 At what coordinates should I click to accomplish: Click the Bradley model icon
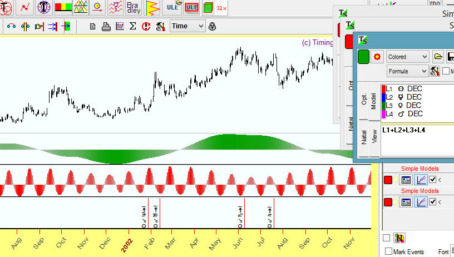(134, 7)
